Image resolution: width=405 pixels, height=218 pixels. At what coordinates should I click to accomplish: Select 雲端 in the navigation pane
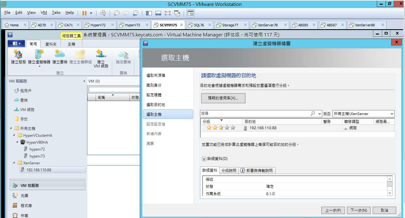24,100
